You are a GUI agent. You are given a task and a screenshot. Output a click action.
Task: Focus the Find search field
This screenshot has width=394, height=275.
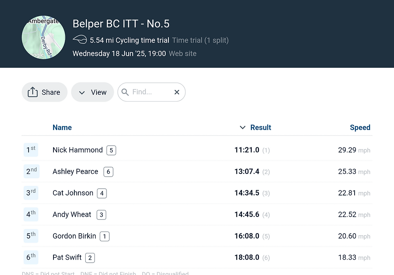point(152,92)
